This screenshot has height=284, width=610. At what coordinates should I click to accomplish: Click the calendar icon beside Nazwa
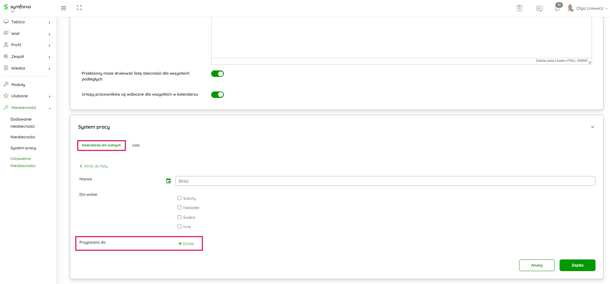[169, 181]
